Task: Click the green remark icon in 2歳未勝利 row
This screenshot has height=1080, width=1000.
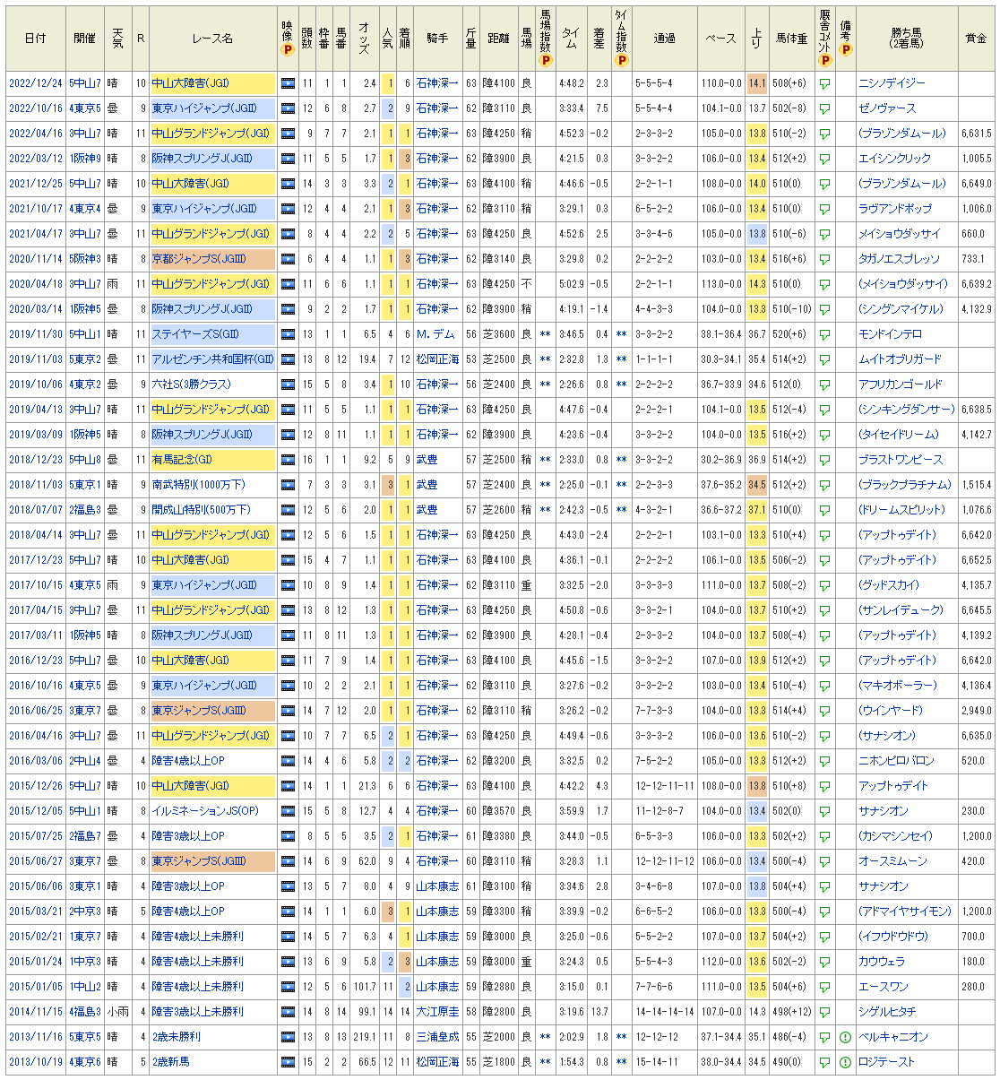Action: pos(845,1037)
